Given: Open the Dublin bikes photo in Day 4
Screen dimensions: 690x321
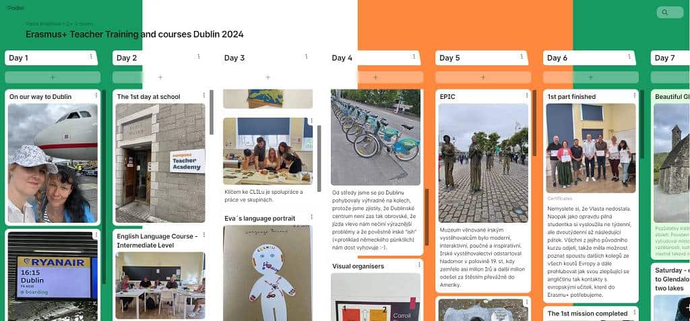Looking at the screenshot, I should coord(375,137).
